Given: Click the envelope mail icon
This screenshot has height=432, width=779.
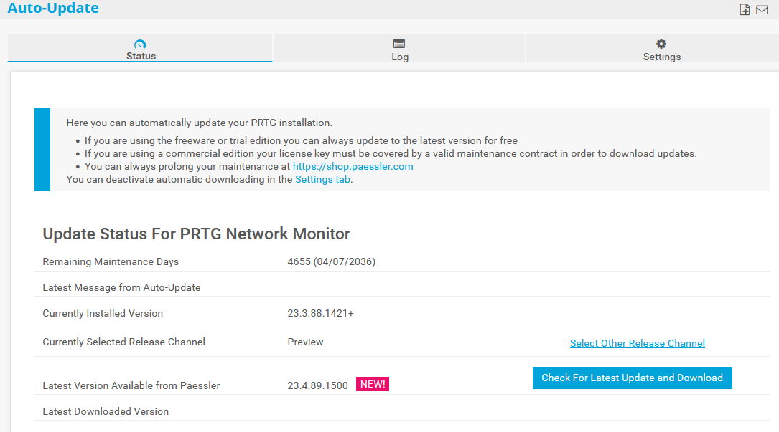Looking at the screenshot, I should (762, 9).
